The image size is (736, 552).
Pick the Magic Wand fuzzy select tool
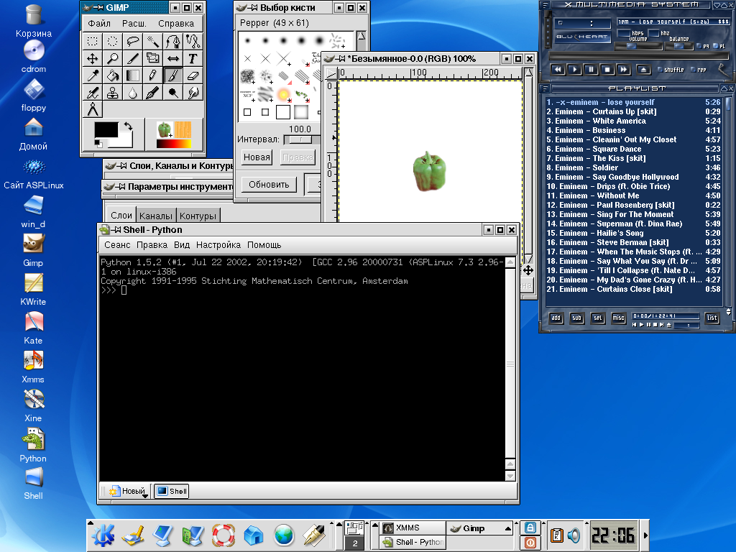click(x=153, y=41)
